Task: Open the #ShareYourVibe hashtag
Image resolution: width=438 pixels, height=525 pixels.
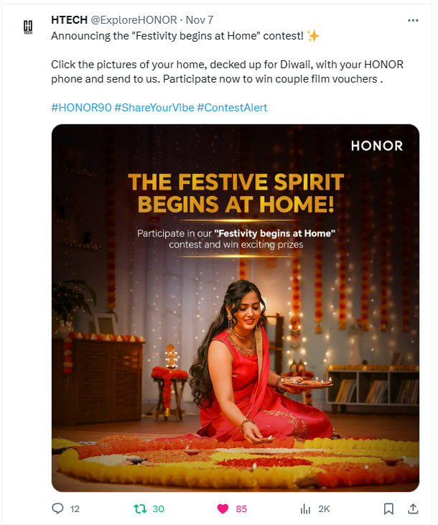Action: (x=154, y=108)
